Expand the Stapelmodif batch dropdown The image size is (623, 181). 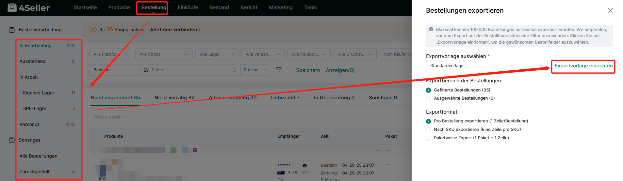point(110,117)
